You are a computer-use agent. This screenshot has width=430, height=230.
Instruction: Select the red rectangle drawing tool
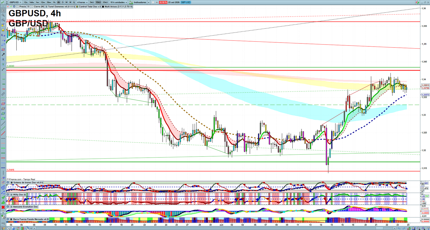[3, 50]
